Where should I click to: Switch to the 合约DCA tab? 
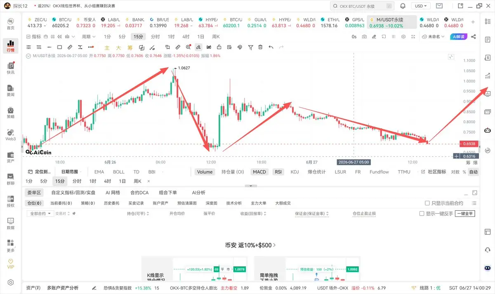(x=139, y=193)
